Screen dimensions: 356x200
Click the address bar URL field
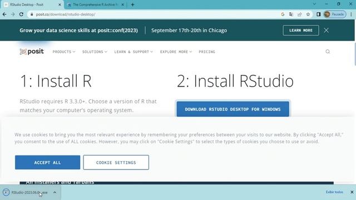[x=155, y=14]
